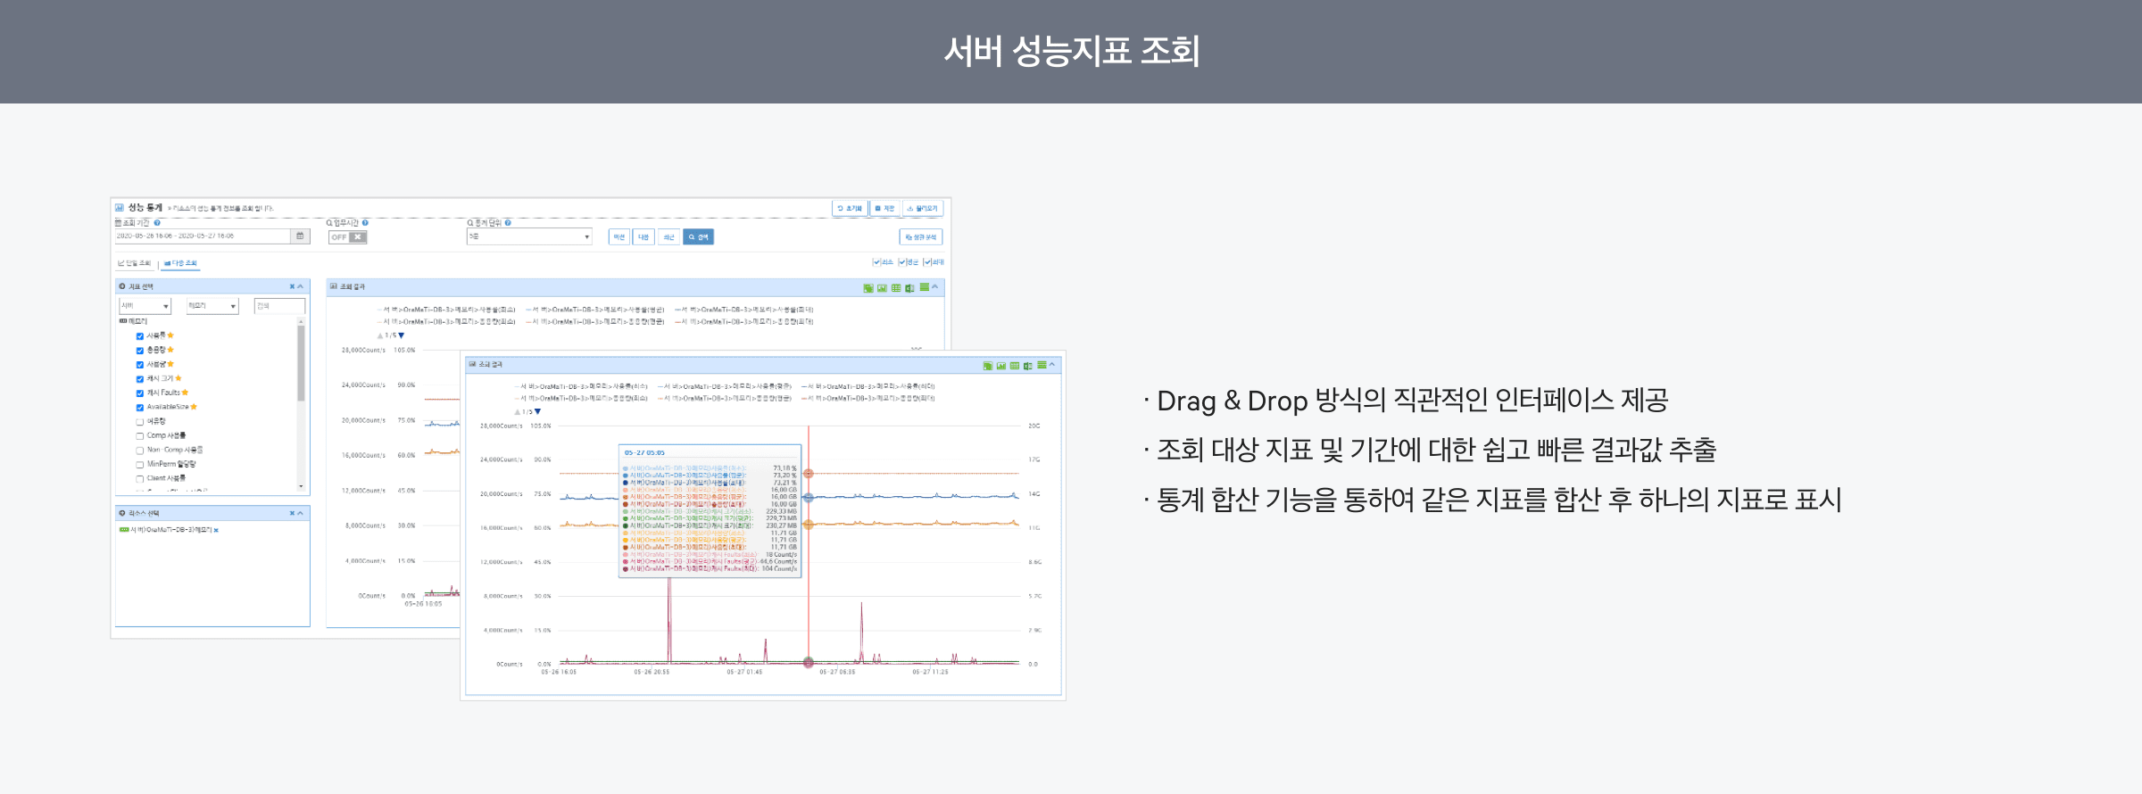Click the 초기화 reset button

[x=850, y=208]
